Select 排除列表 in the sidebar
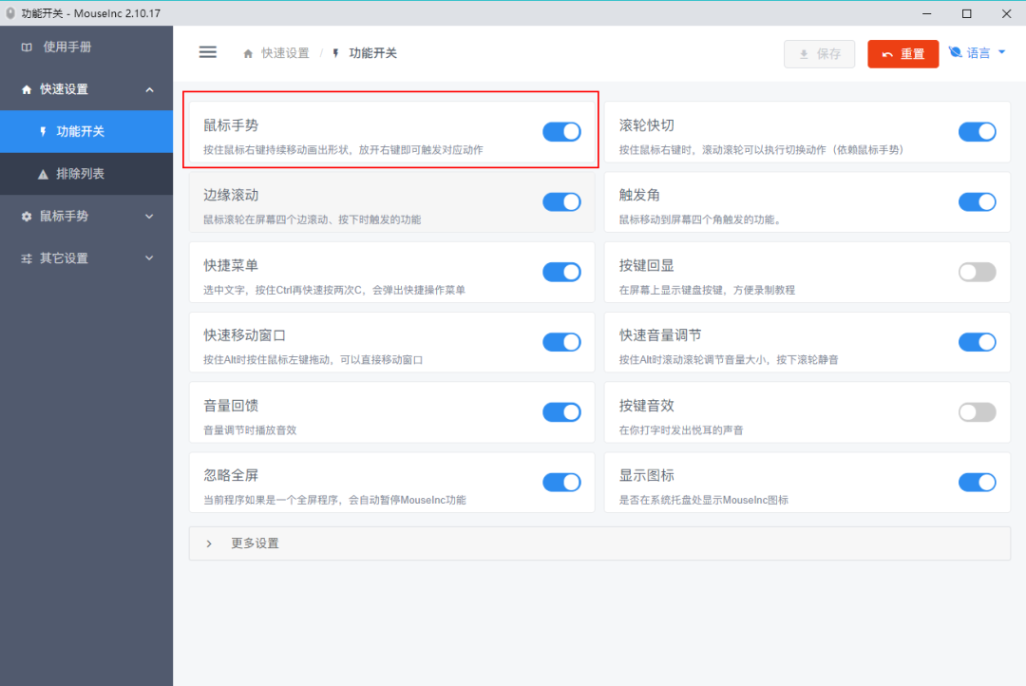This screenshot has height=686, width=1026. tap(86, 174)
